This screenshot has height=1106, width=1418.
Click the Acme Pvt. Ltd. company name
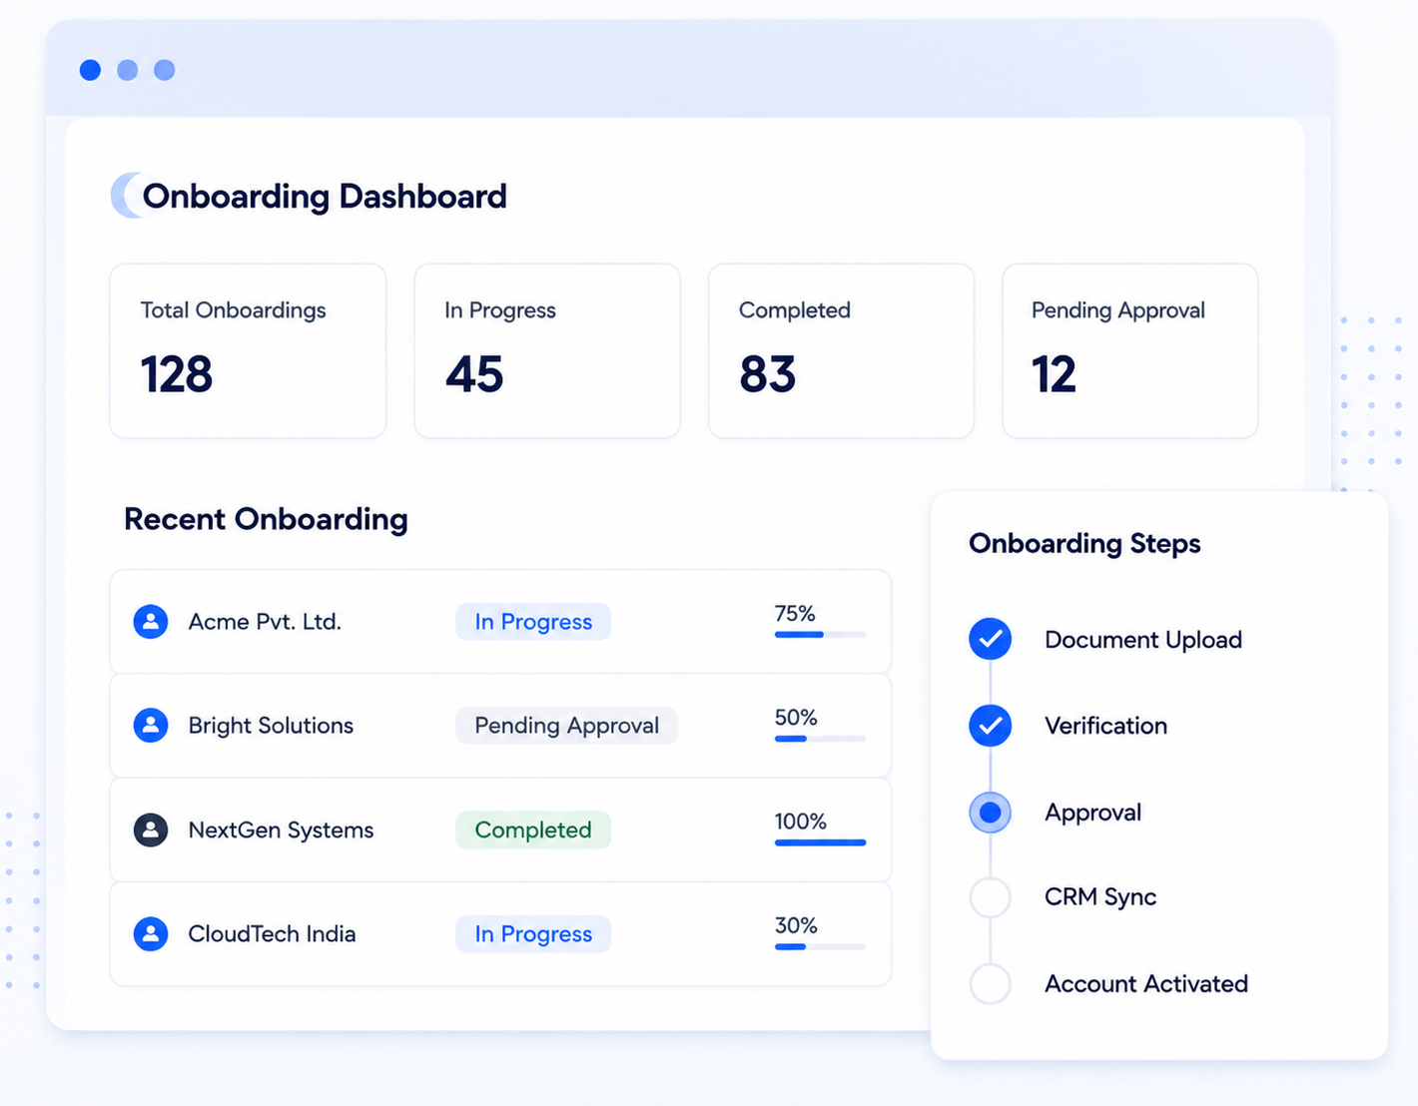(265, 621)
